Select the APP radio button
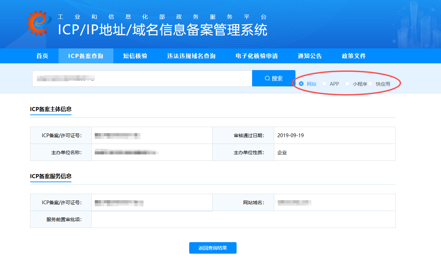Screen dimensions: 441x275 coord(324,84)
